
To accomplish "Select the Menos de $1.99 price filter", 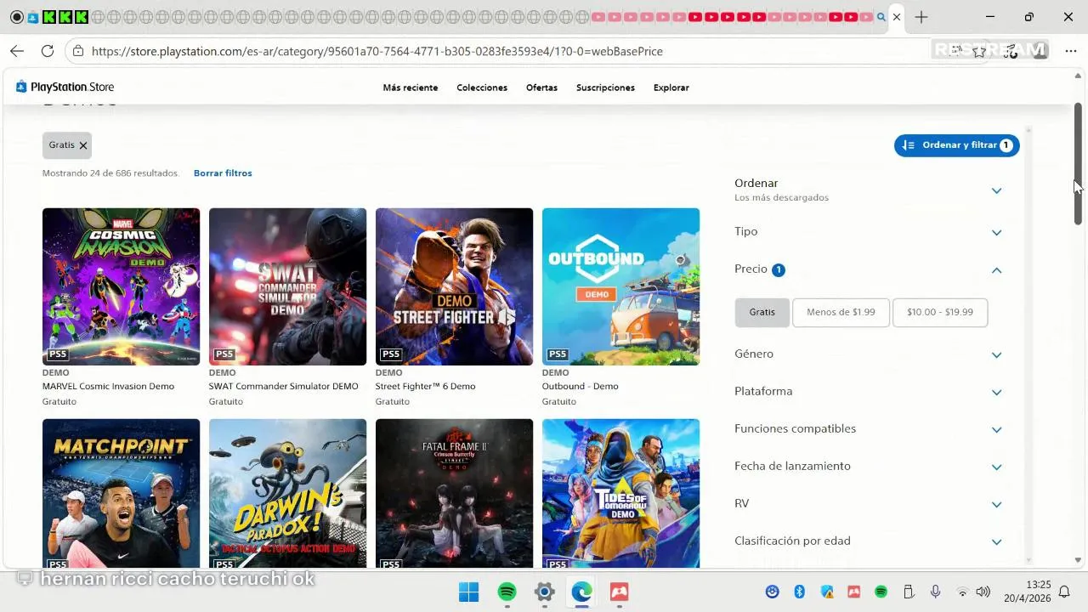I will click(841, 312).
